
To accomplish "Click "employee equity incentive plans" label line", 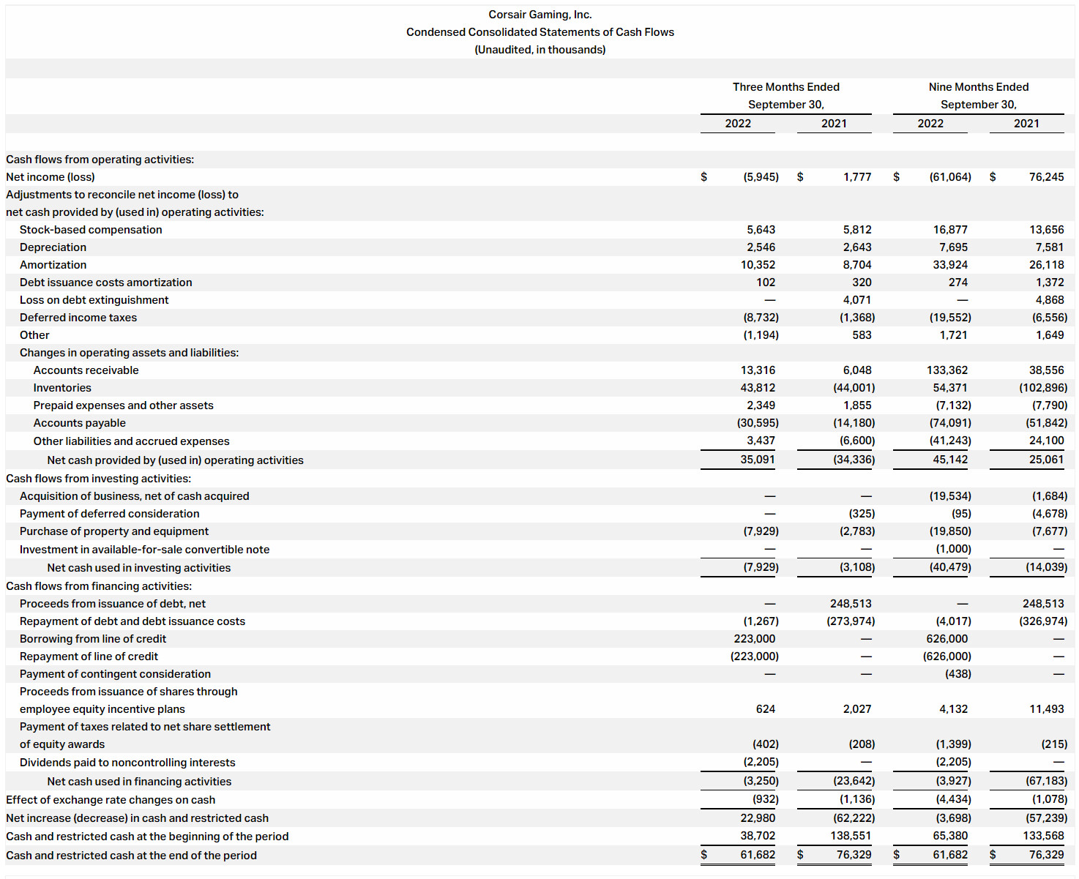I will pos(102,709).
